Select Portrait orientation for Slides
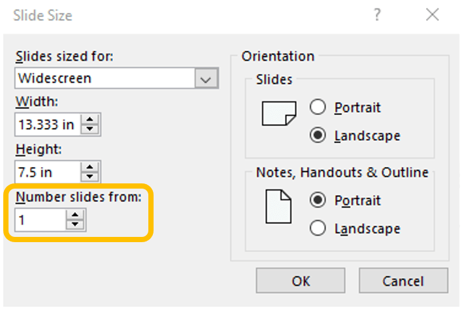 [318, 107]
